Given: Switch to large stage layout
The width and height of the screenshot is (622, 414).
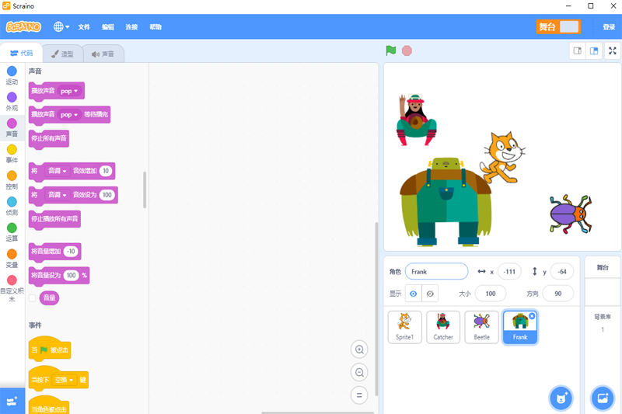Looking at the screenshot, I should (x=594, y=50).
